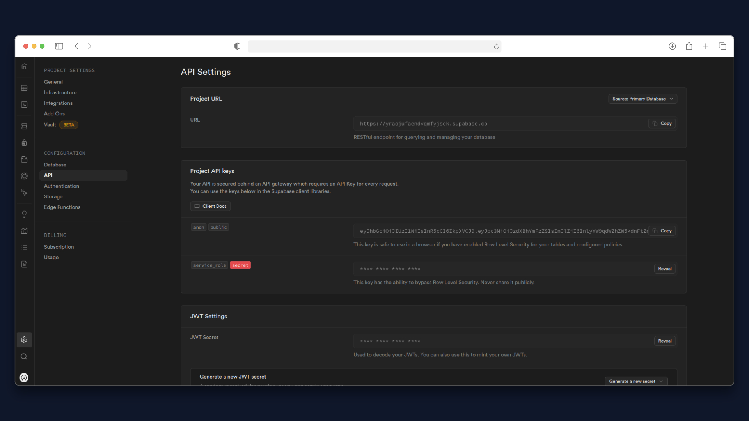The height and width of the screenshot is (421, 749).
Task: Click the 'JWT Settings' heading
Action: 208,316
